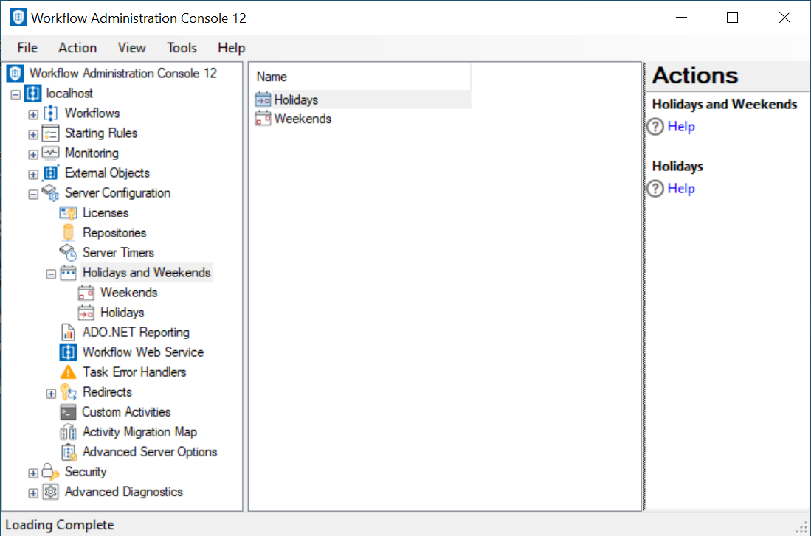
Task: Click the Task Error Handlers warning icon
Action: point(69,372)
